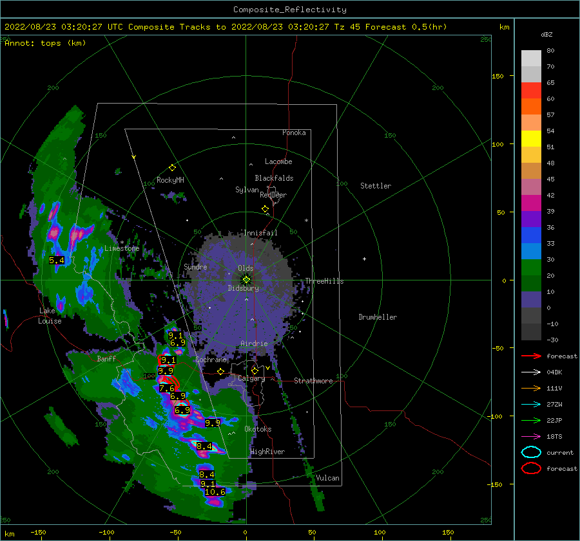Click the Okotoks city label

[x=258, y=429]
